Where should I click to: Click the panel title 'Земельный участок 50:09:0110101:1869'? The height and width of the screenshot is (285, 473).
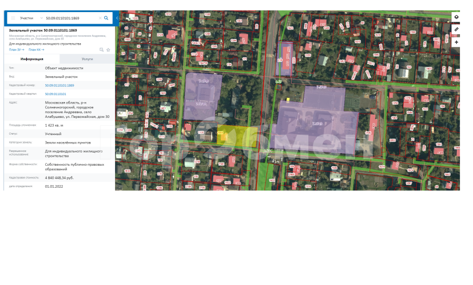tap(43, 30)
